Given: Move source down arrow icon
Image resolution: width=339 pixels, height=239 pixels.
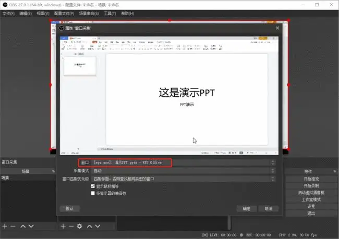Looking at the screenshot, I should pos(98,227).
